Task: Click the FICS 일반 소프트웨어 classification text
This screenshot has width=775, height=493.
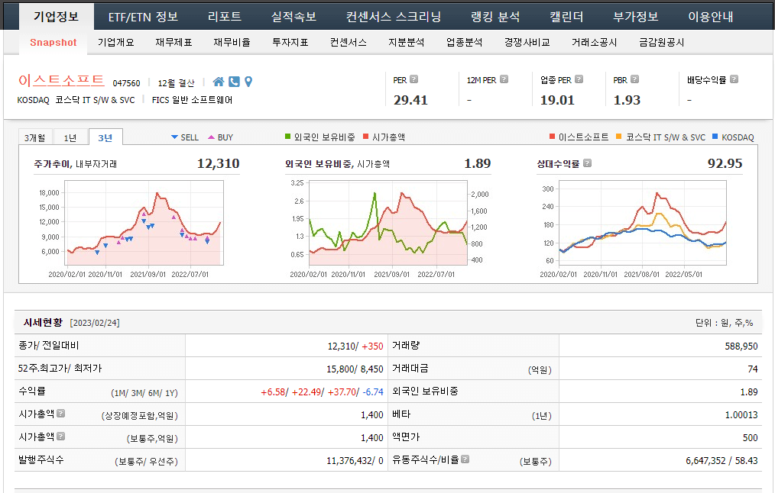Action: click(x=192, y=100)
